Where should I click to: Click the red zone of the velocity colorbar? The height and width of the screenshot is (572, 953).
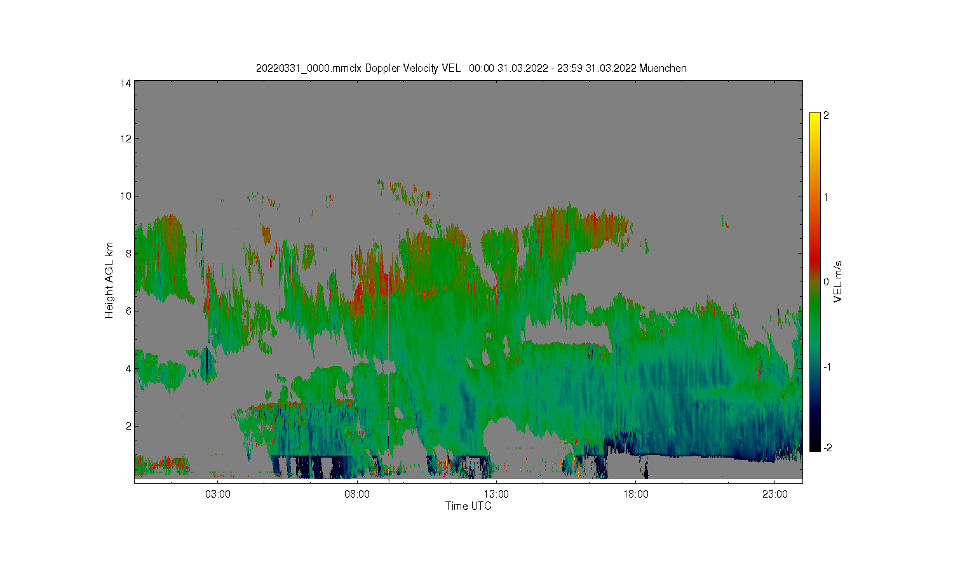pyautogui.click(x=814, y=257)
